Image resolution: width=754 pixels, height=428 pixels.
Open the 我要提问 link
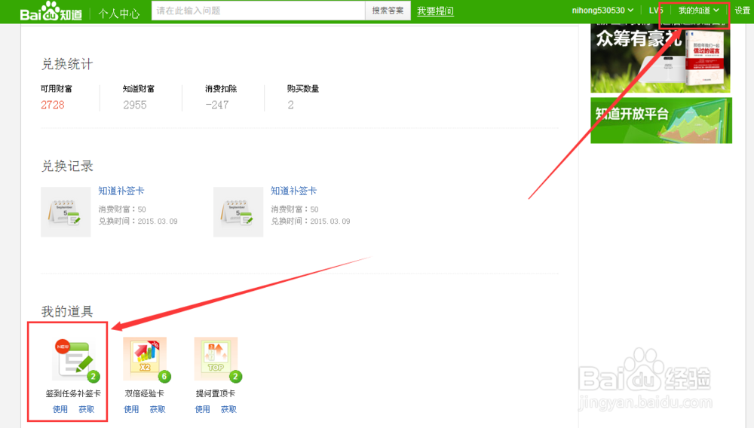(435, 11)
